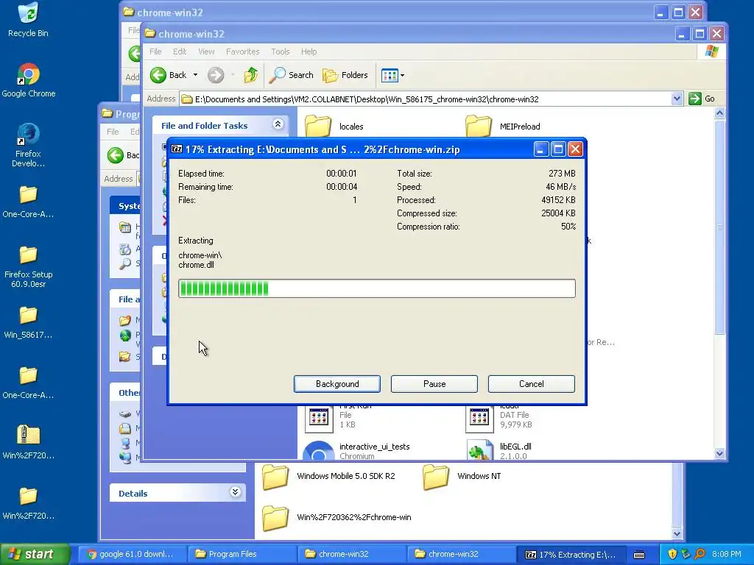Open the Back button history dropdown arrow

pyautogui.click(x=195, y=75)
